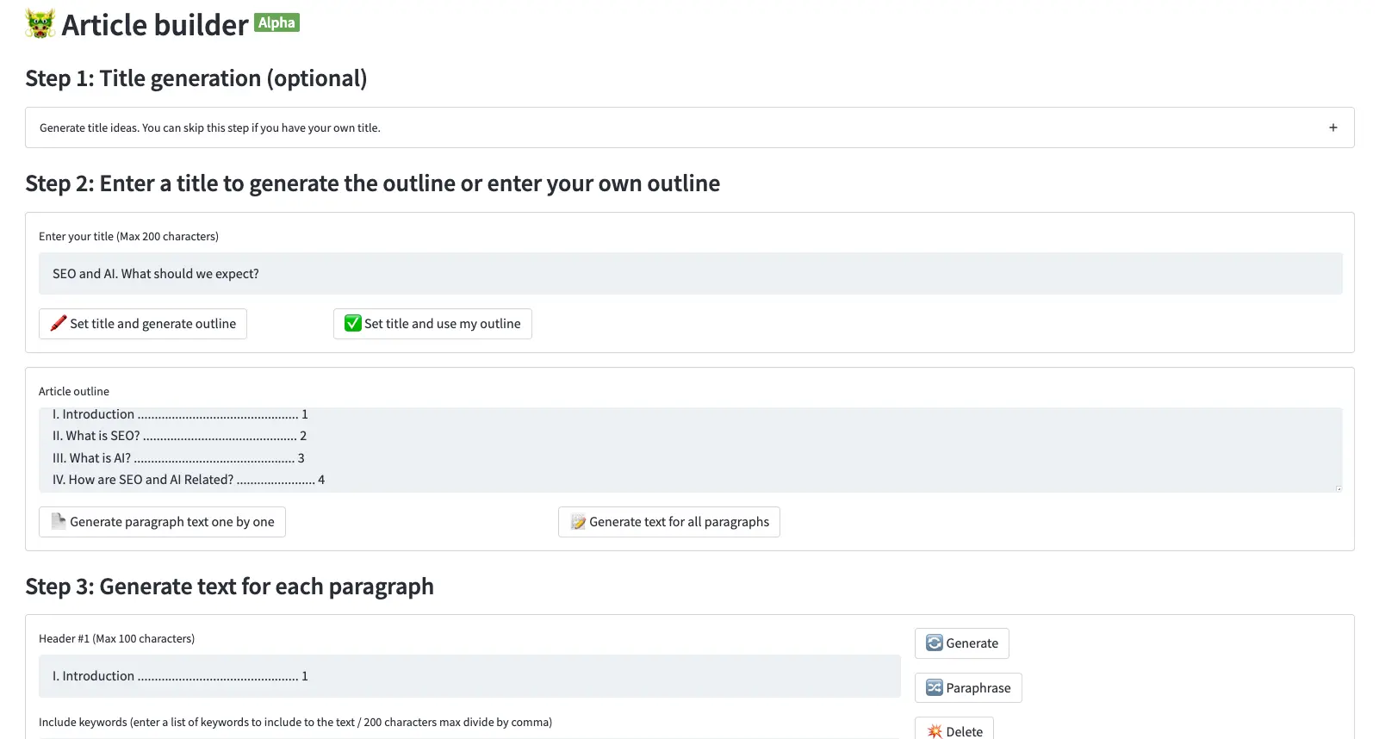Click the Include keywords field label

coord(295,723)
